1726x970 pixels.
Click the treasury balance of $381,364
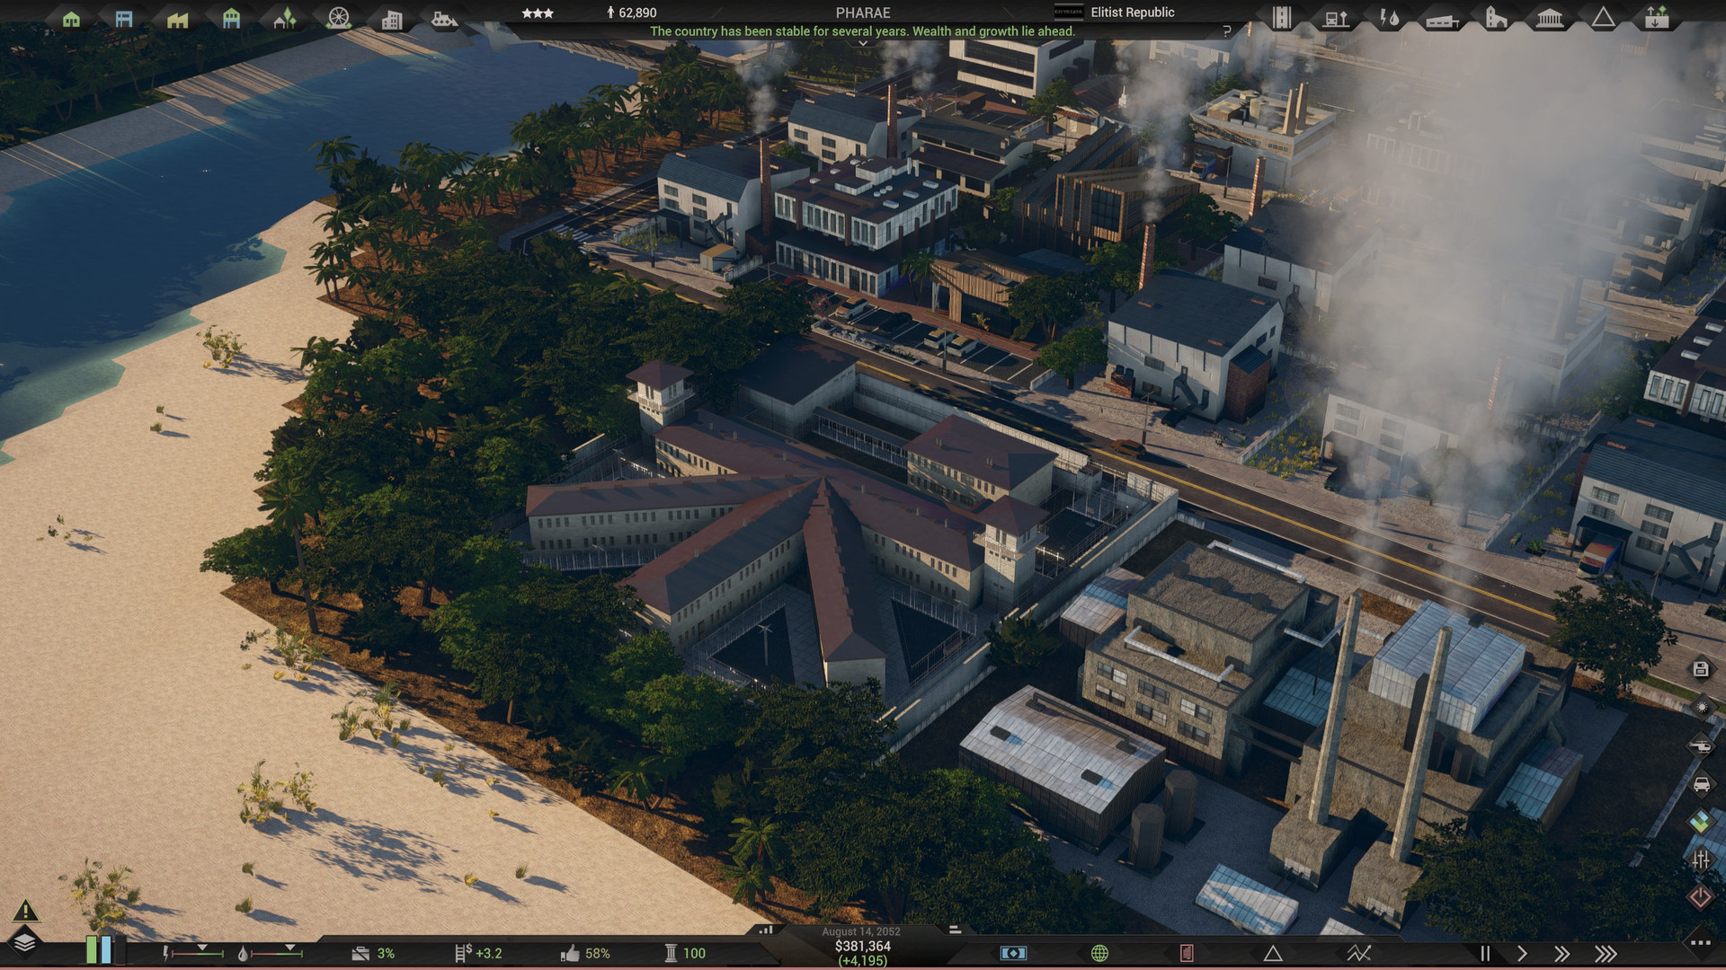click(861, 946)
